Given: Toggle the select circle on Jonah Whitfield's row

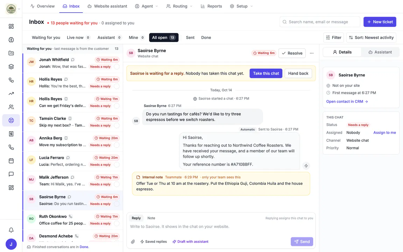Looking at the screenshot, I should [x=117, y=66].
